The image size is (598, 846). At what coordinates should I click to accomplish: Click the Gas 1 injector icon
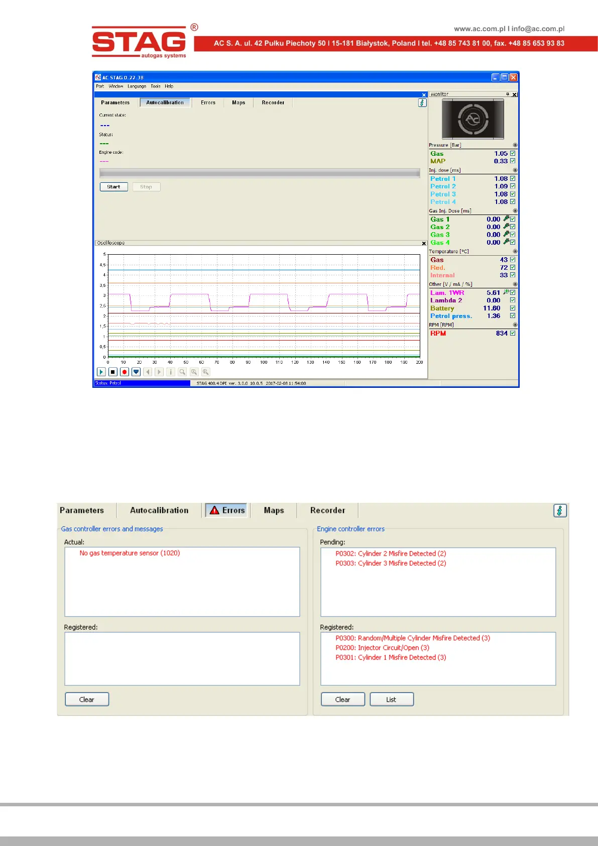click(x=506, y=219)
